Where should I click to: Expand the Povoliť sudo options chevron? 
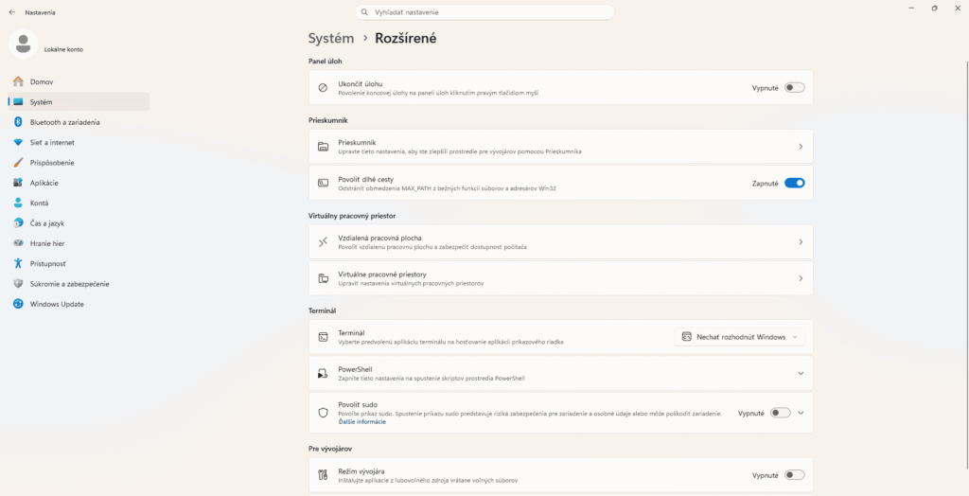coord(801,413)
